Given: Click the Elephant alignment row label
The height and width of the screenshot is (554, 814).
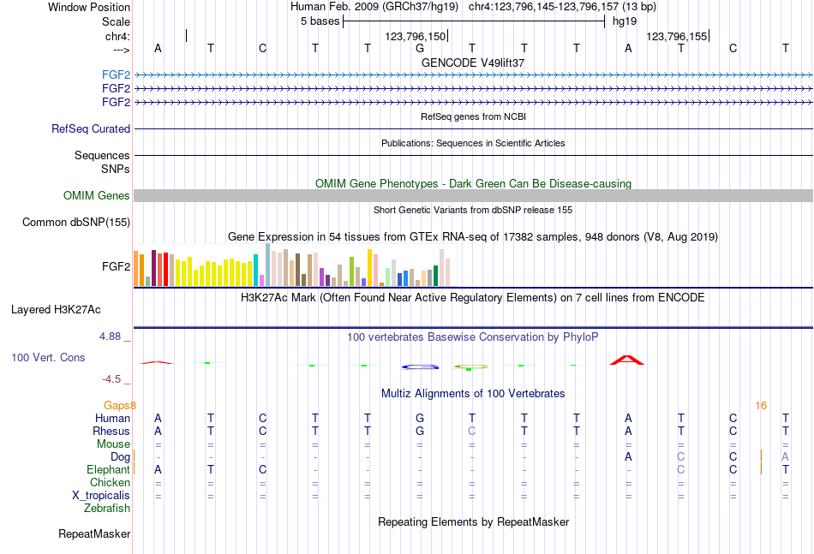Looking at the screenshot, I should point(109,469).
